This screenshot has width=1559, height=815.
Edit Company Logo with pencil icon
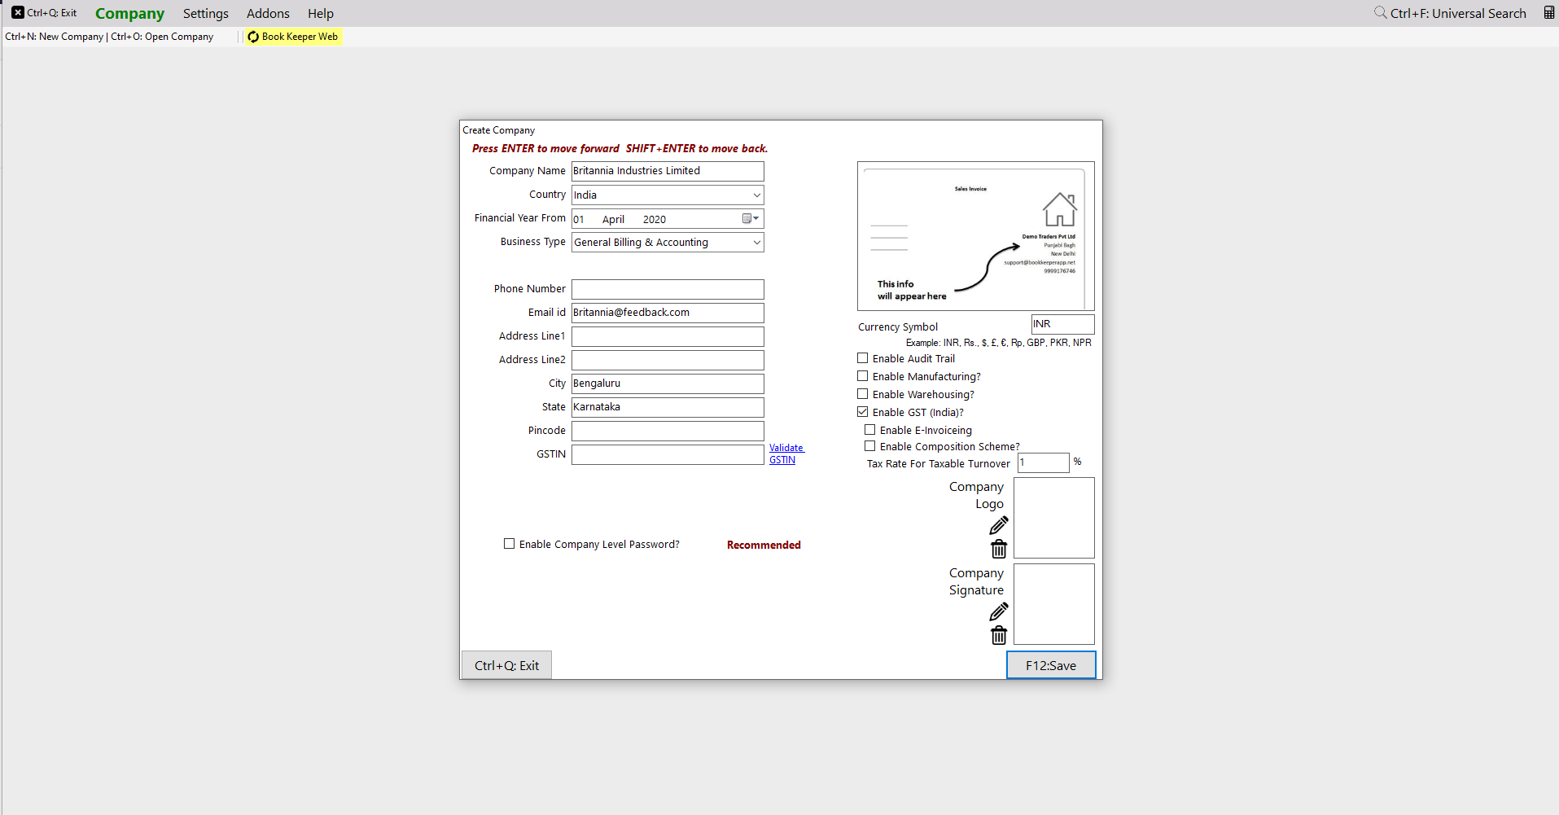pyautogui.click(x=999, y=525)
